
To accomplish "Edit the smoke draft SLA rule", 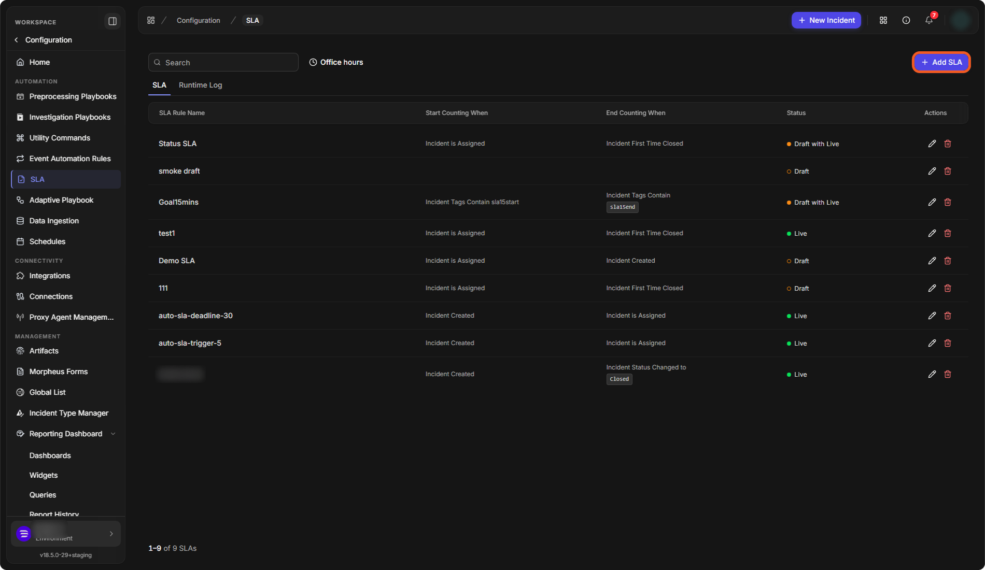I will point(932,171).
